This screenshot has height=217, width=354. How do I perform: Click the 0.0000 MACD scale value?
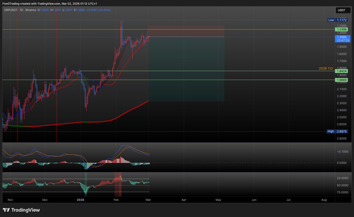click(342, 163)
